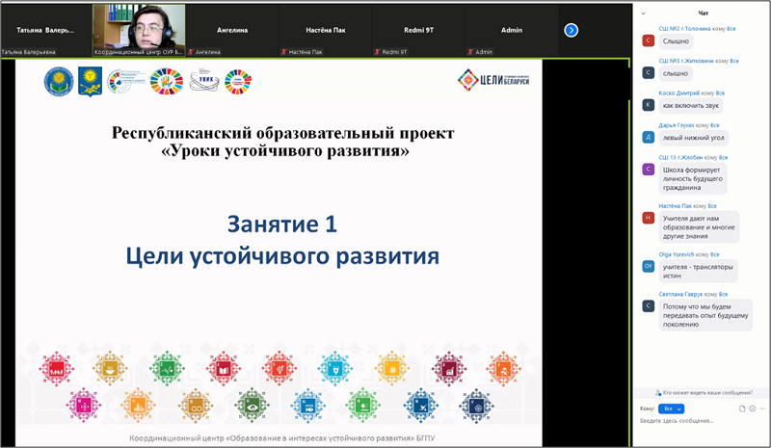Open the emoji picker in chat
This screenshot has width=771, height=448.
pos(753,408)
